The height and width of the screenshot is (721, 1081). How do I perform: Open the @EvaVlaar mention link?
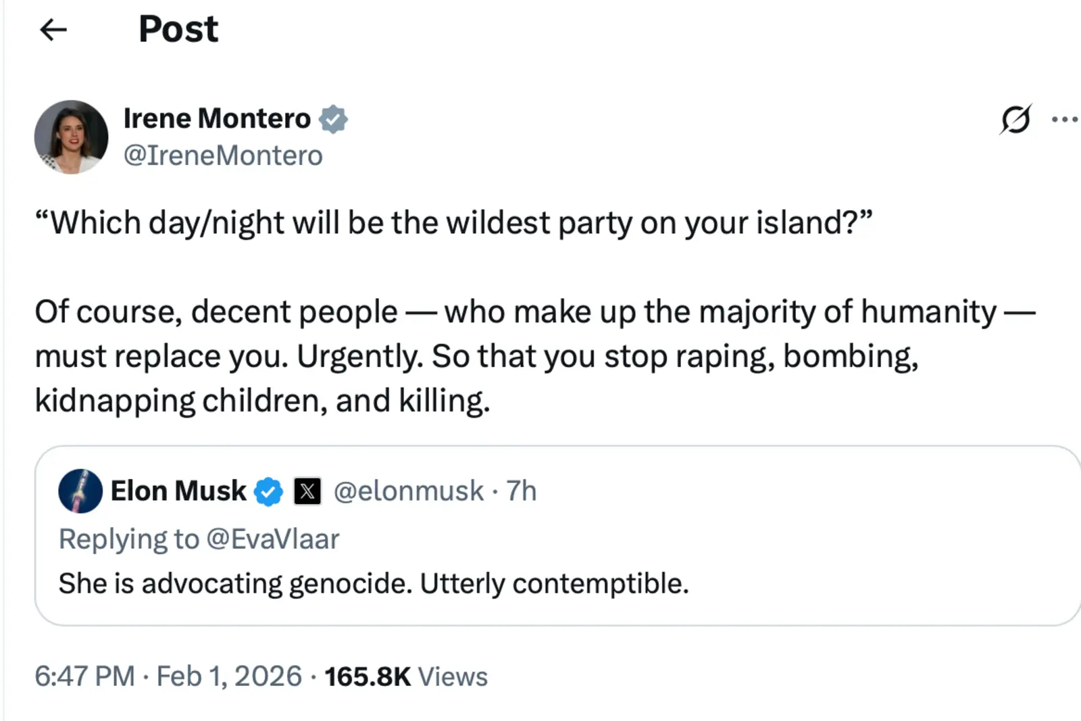coord(274,539)
